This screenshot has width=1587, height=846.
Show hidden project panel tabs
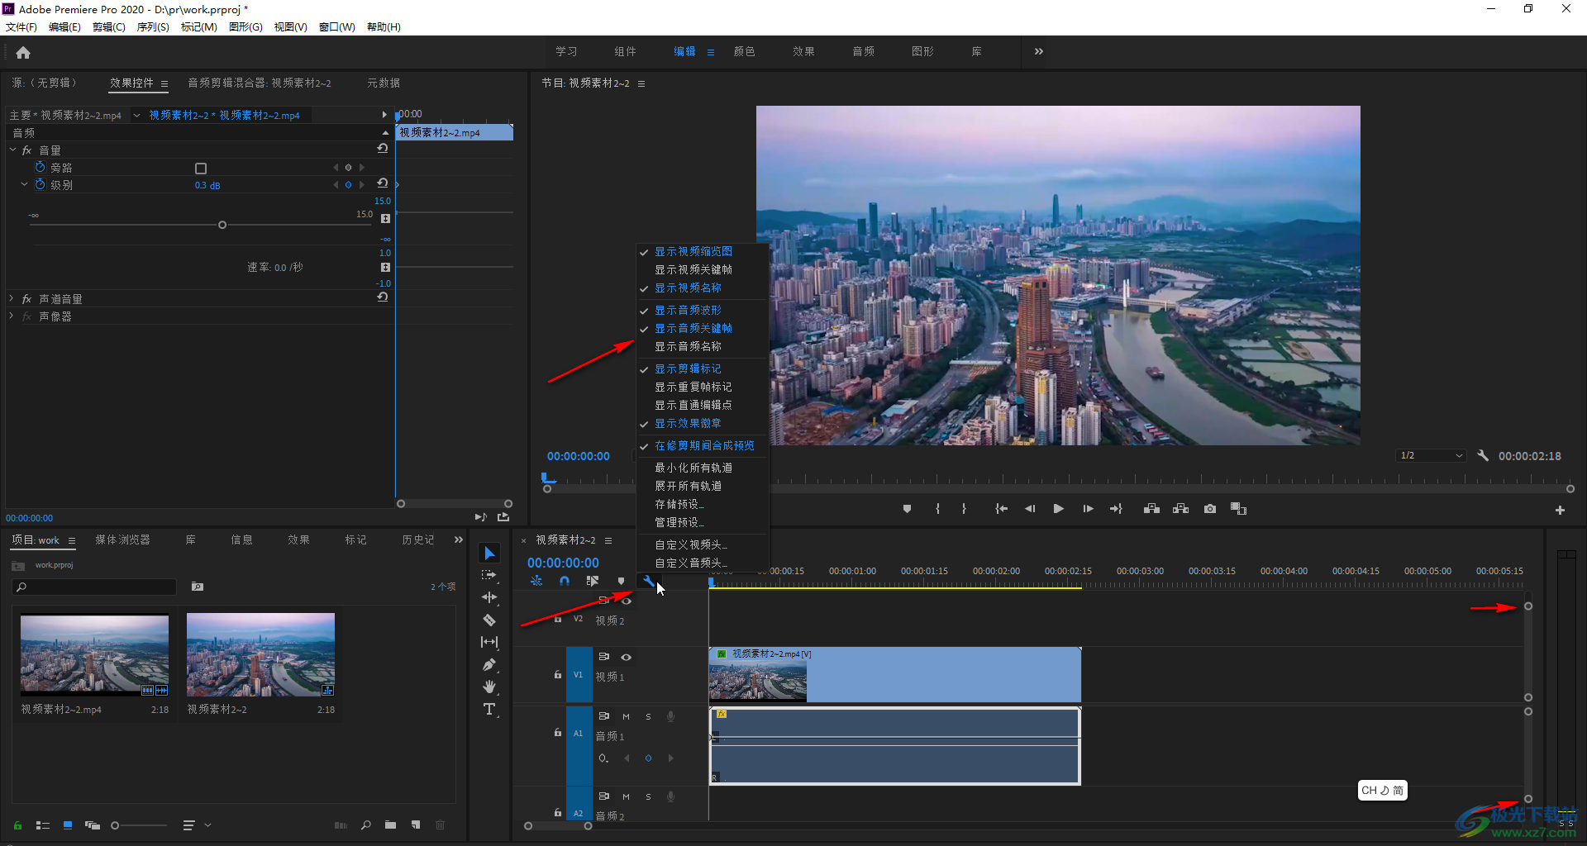point(458,539)
